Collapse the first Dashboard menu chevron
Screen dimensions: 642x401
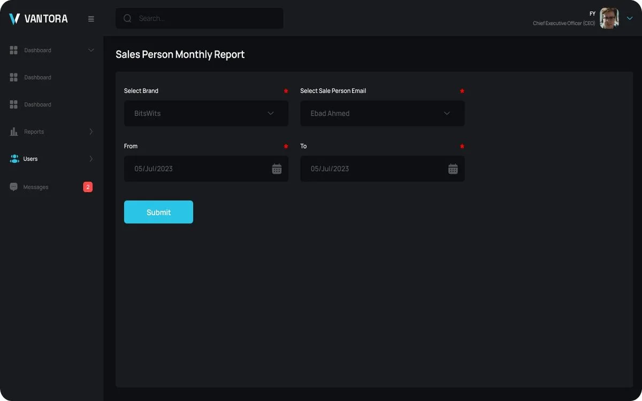click(x=91, y=50)
